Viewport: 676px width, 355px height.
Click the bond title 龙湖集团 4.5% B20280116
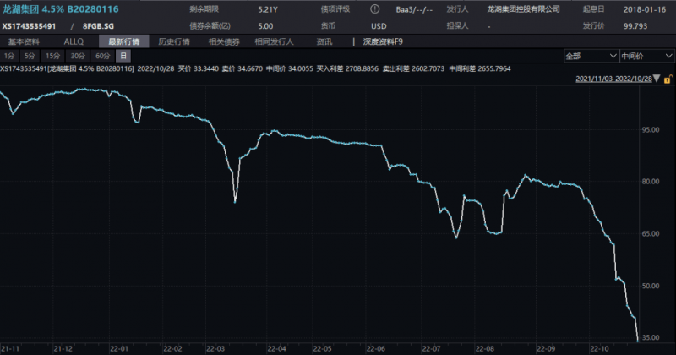coord(59,8)
